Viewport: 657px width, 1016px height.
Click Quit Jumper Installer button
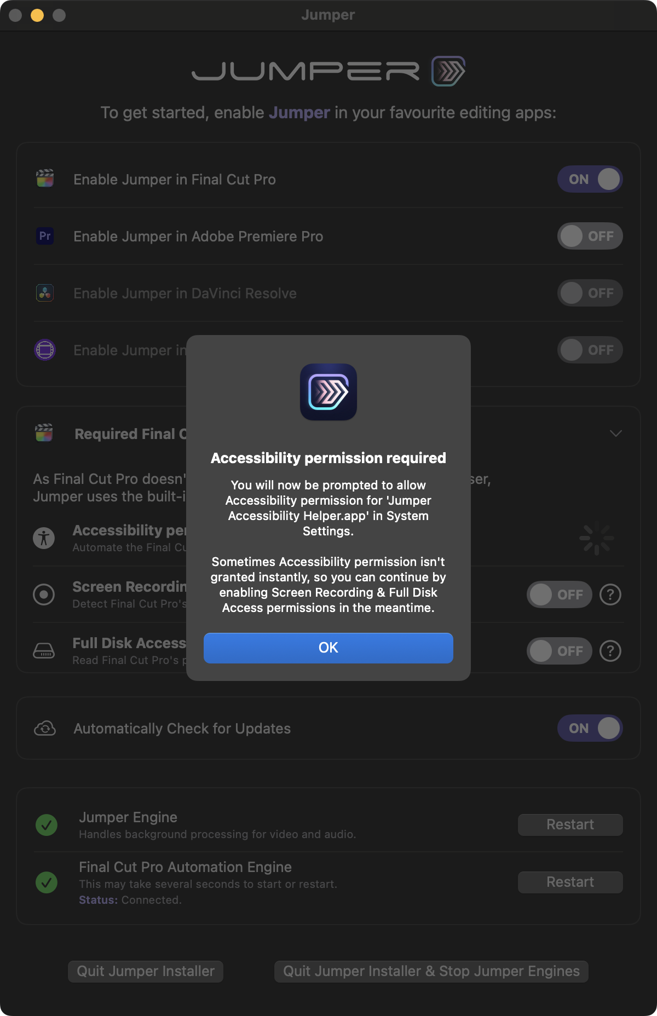tap(146, 972)
